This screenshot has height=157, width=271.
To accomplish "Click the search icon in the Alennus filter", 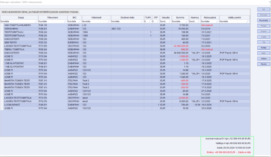I will click(199, 22).
